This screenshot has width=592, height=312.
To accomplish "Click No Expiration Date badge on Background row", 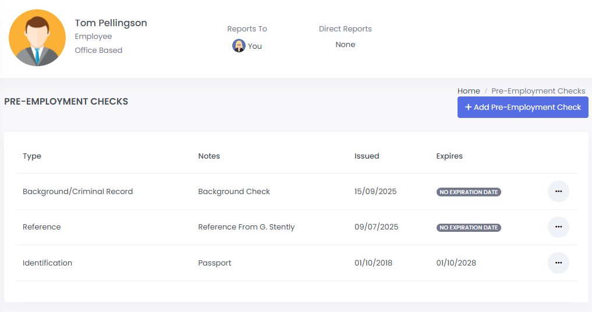I will pyautogui.click(x=469, y=192).
